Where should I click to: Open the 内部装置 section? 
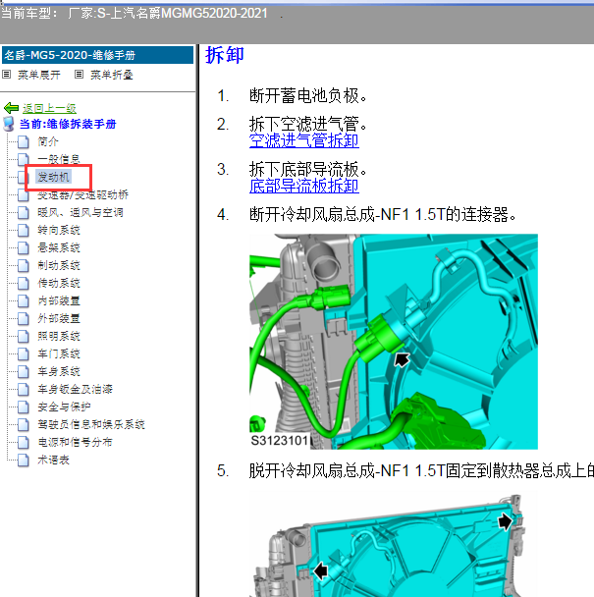coord(59,300)
